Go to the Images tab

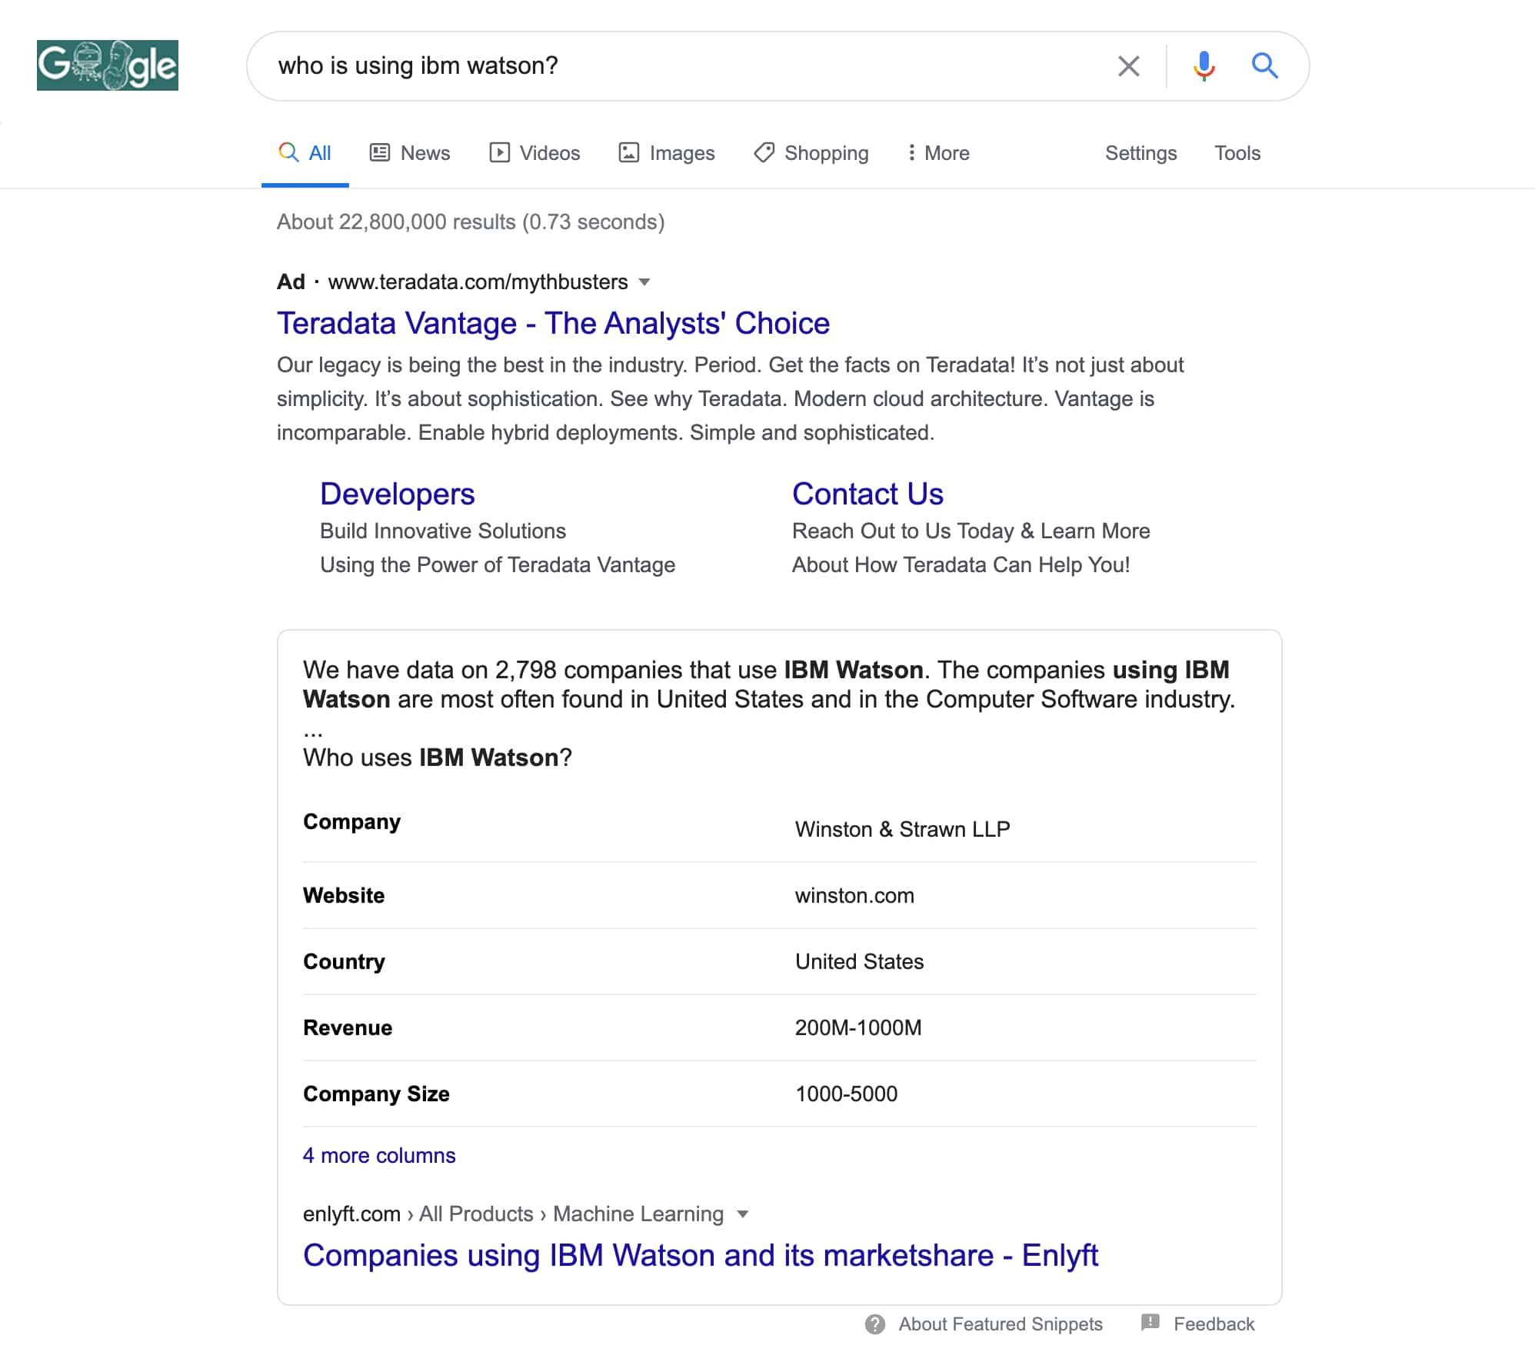(x=667, y=153)
